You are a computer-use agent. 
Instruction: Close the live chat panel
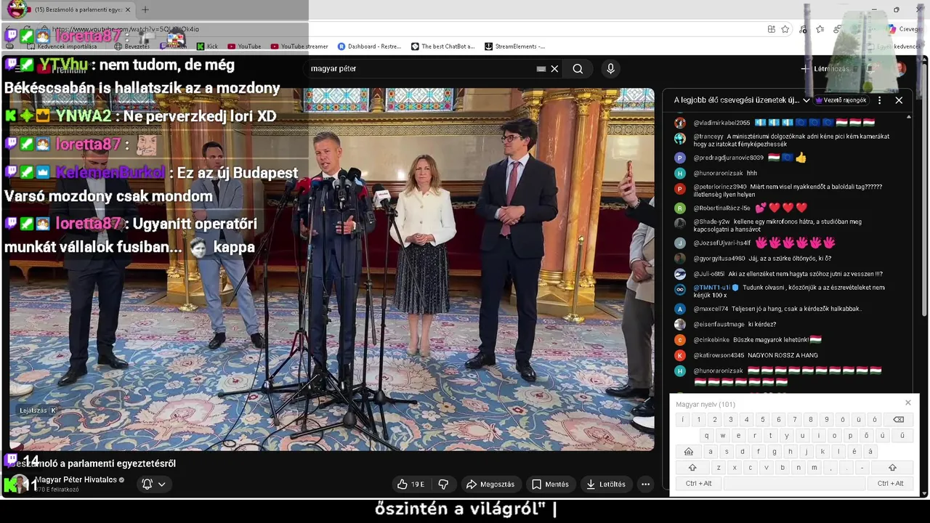pos(899,100)
